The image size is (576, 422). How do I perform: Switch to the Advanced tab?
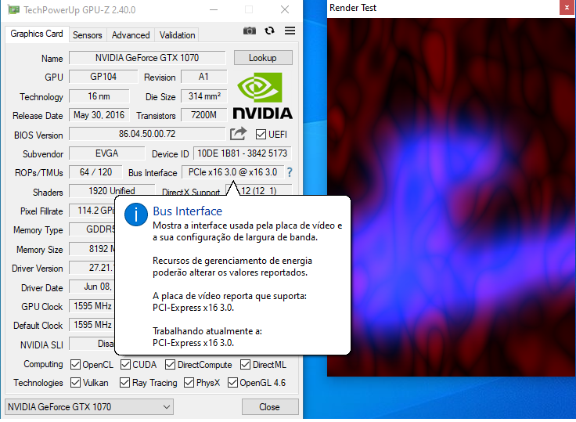[131, 35]
